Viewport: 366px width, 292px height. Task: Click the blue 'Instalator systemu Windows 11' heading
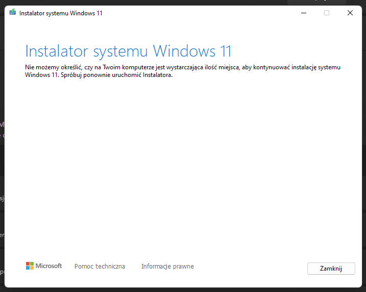coord(128,51)
